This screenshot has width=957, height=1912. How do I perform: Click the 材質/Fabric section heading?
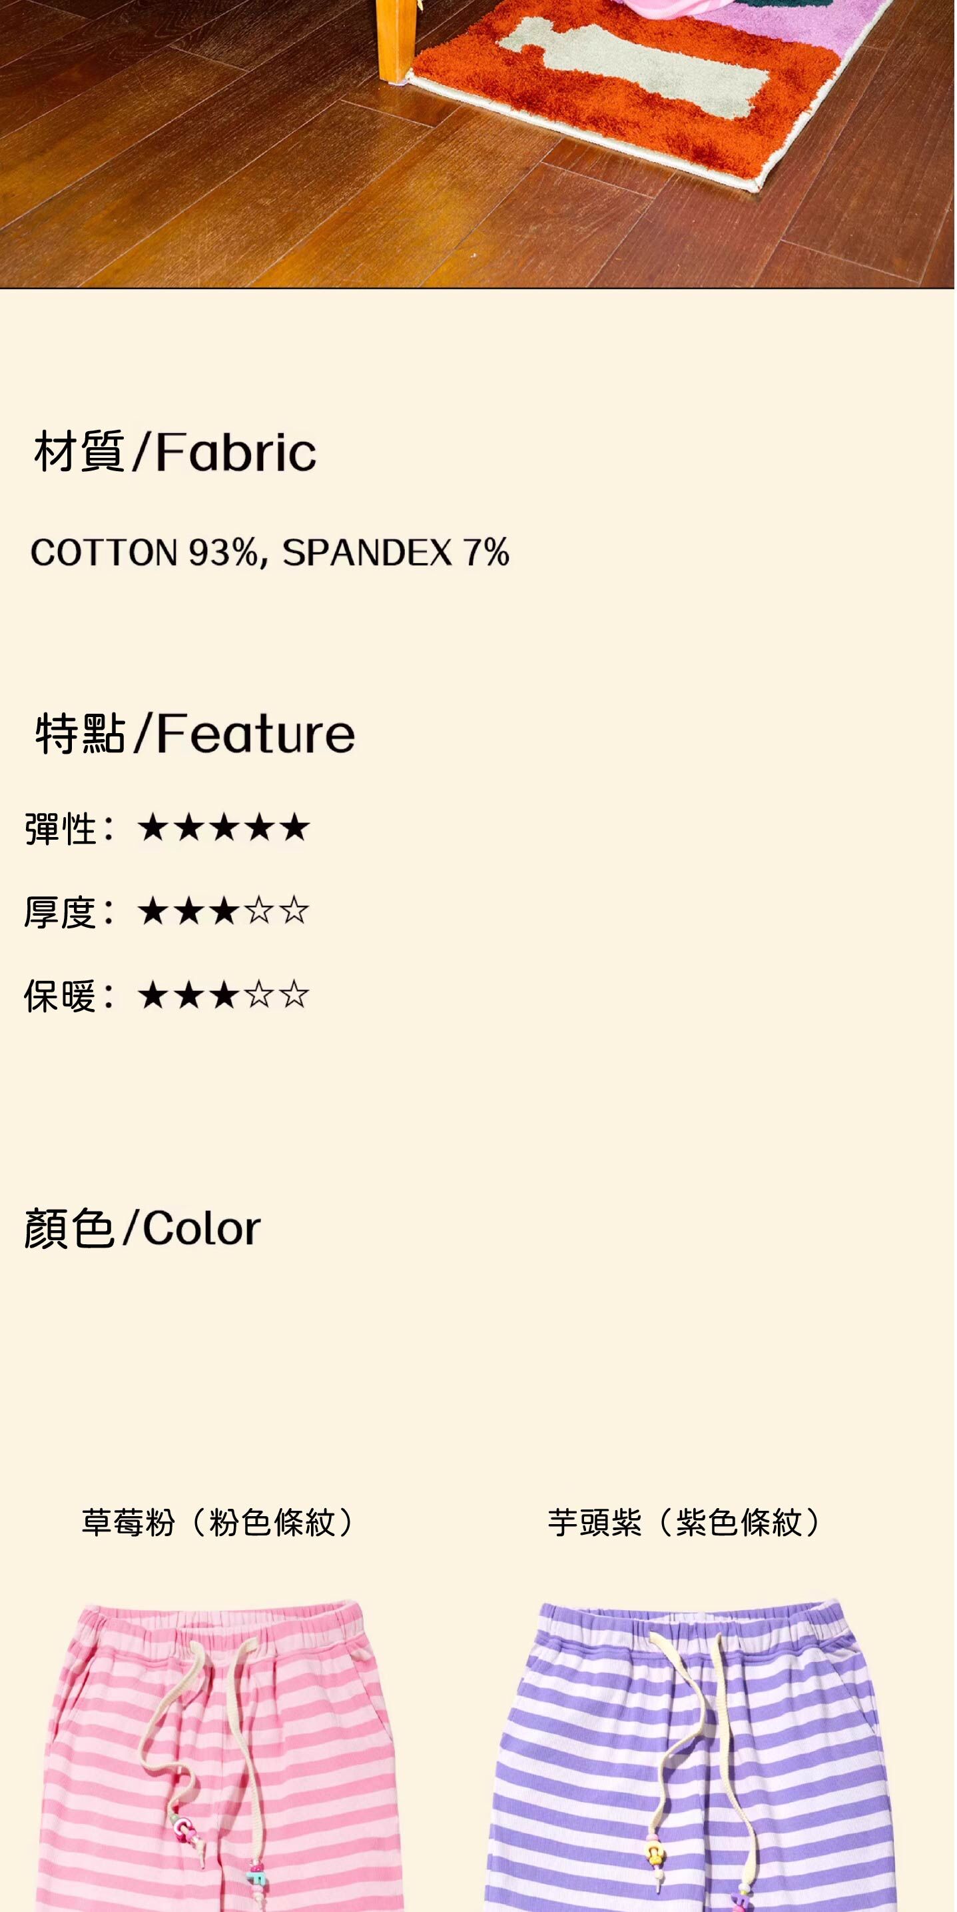pos(175,451)
